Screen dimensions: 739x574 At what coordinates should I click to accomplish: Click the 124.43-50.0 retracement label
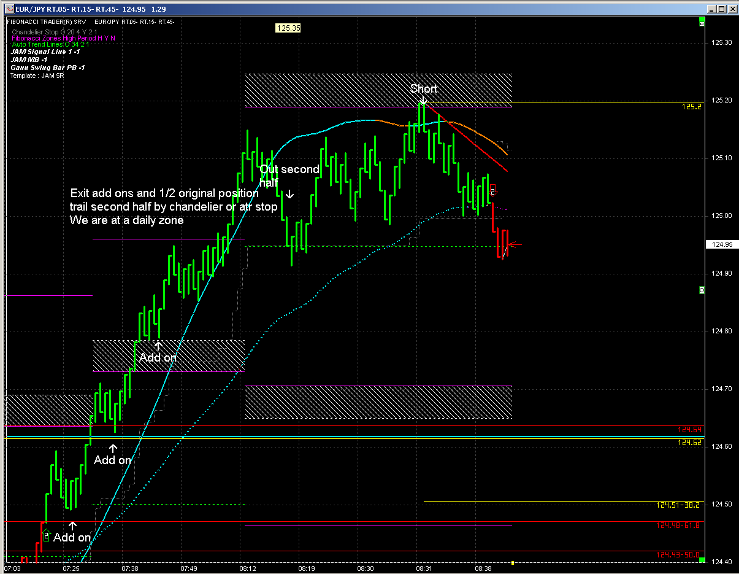679,555
